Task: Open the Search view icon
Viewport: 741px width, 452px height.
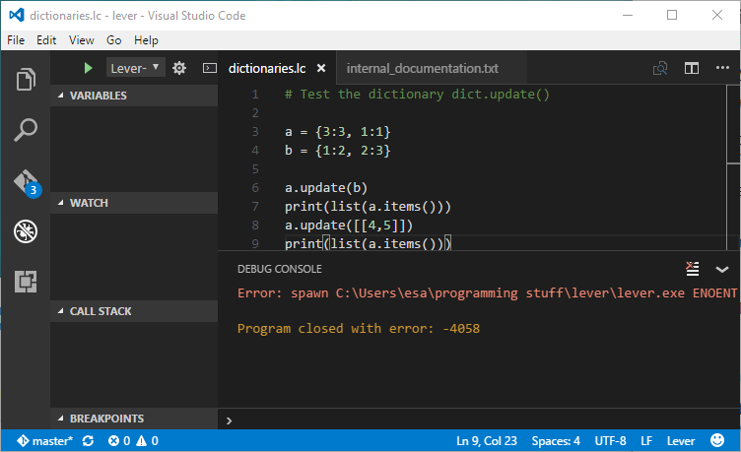Action: (26, 130)
